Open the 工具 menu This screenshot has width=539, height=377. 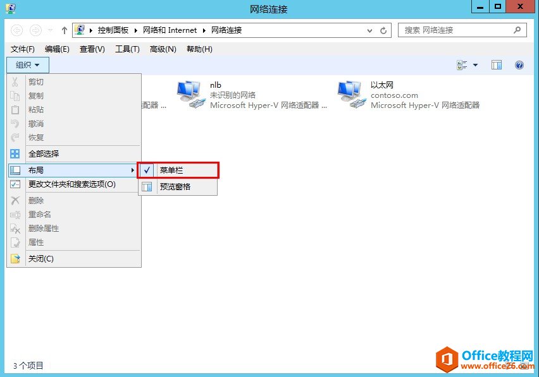[x=127, y=49]
